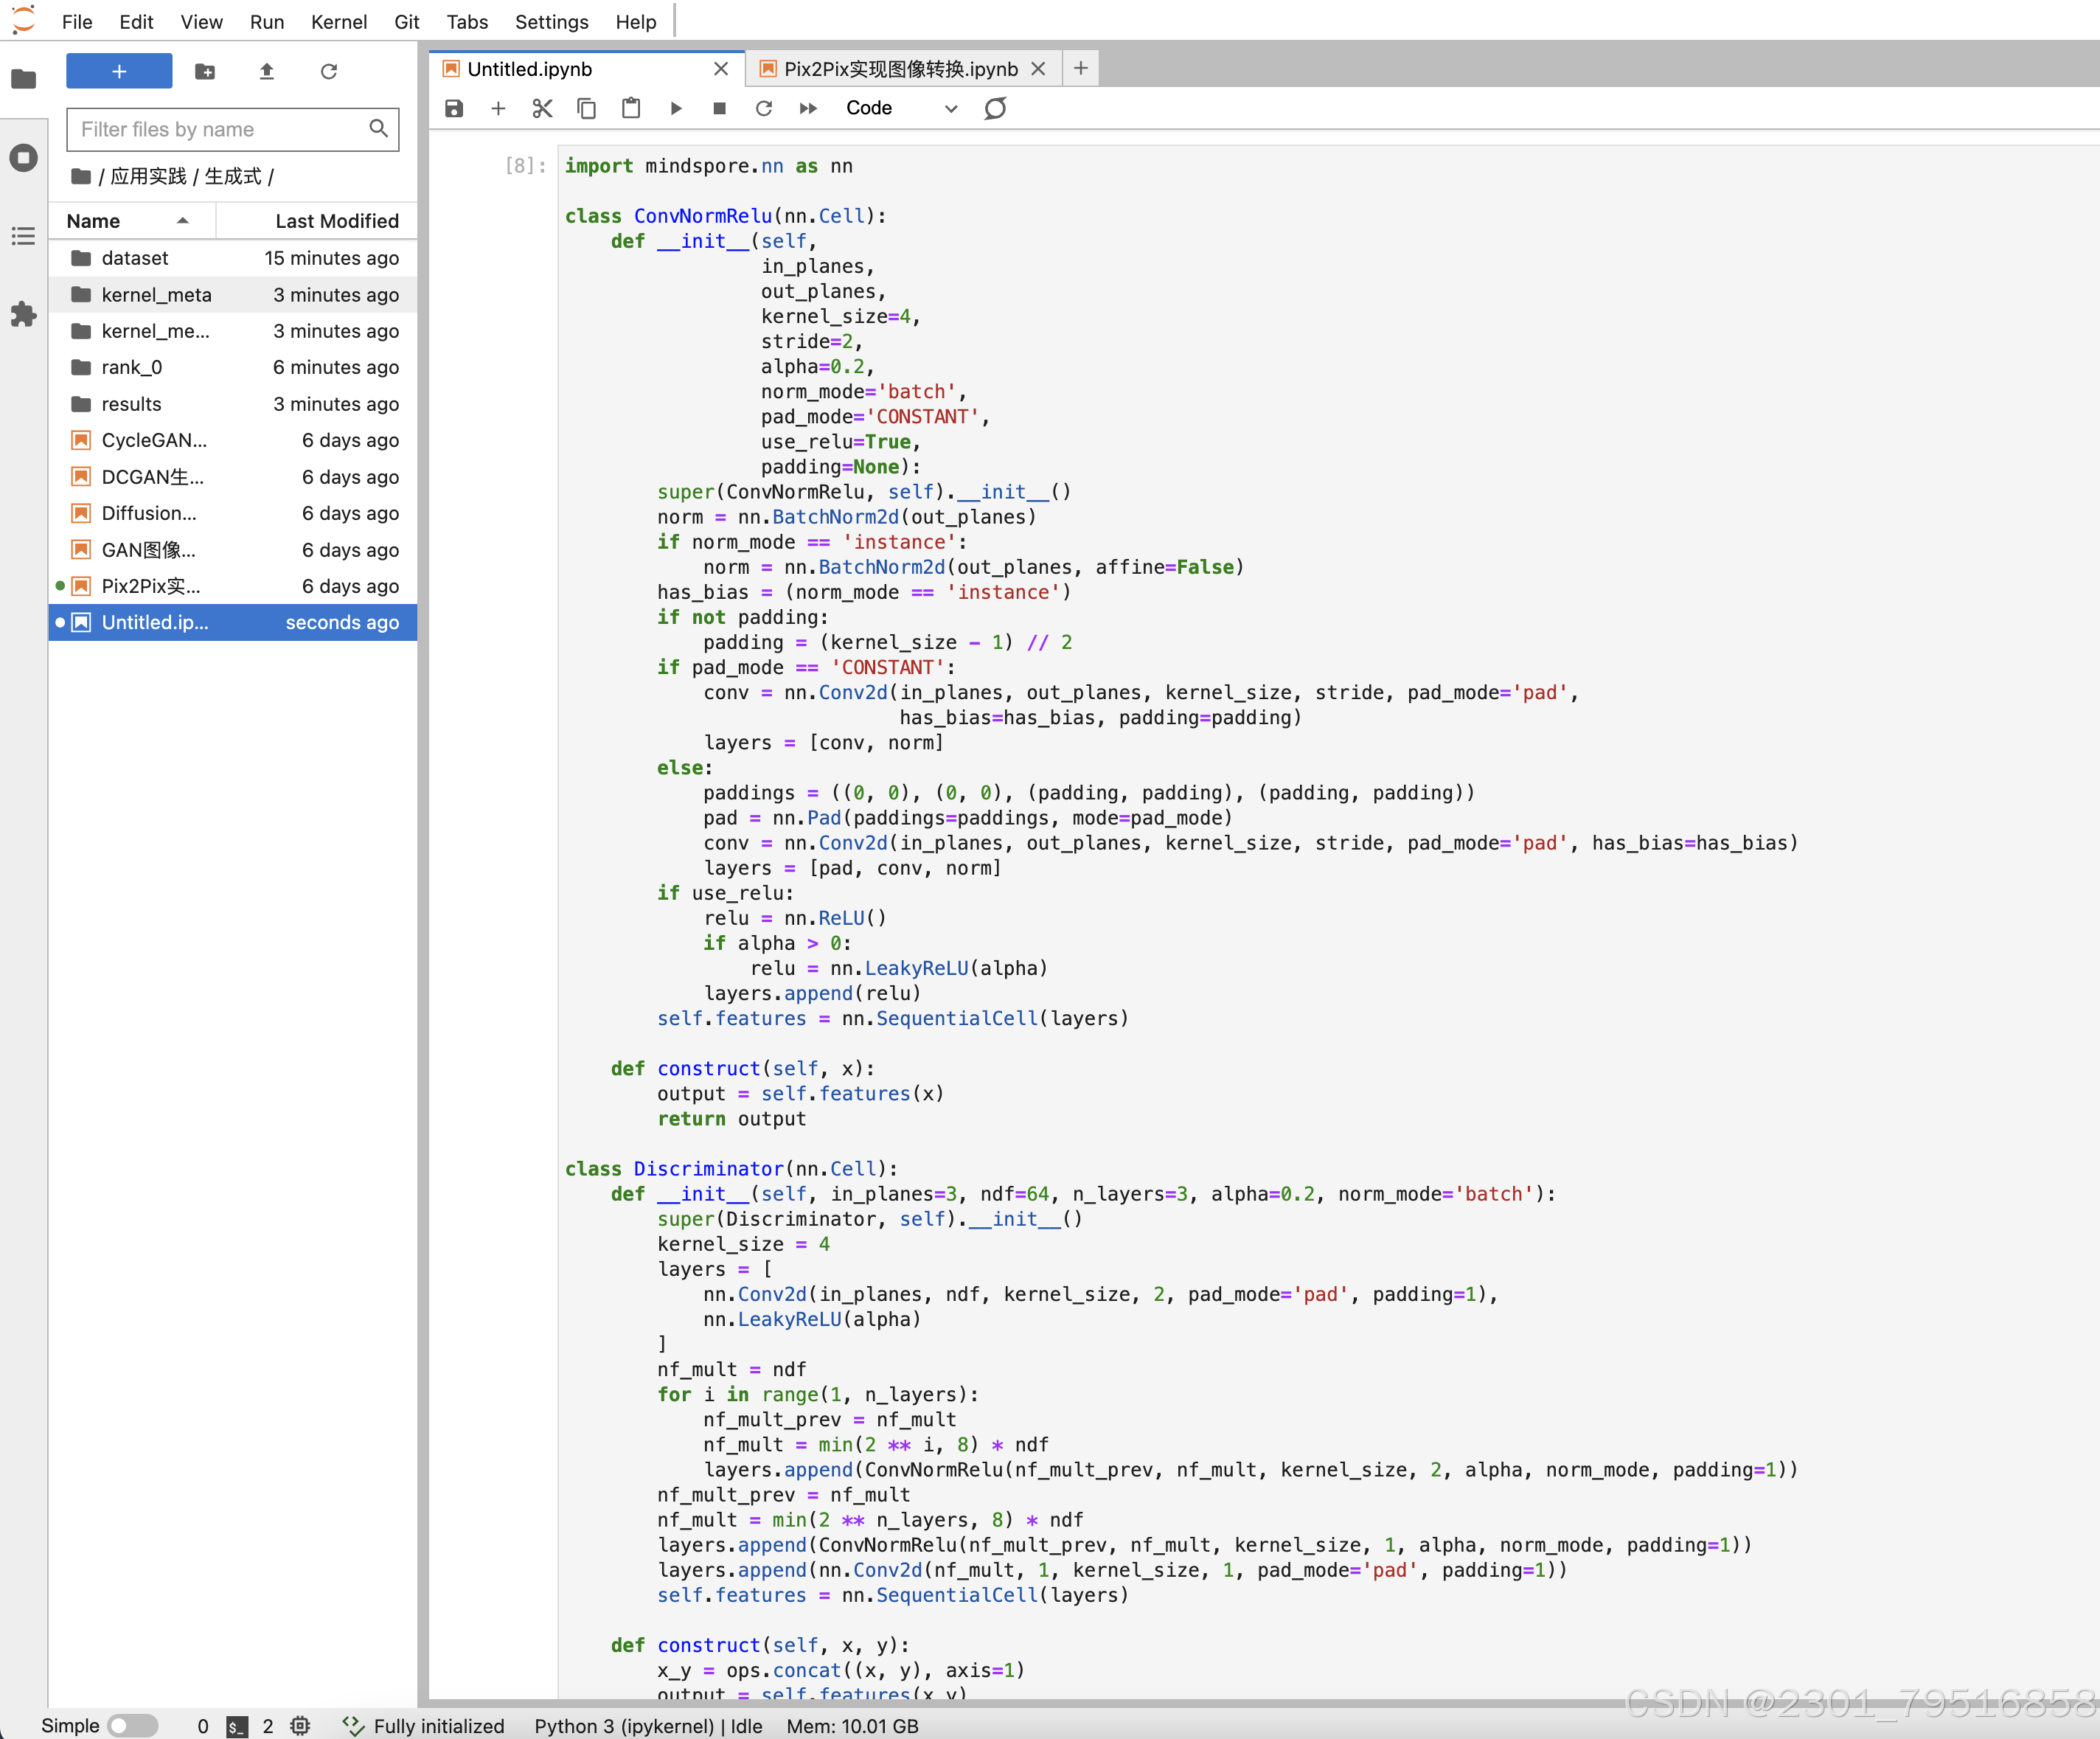The height and width of the screenshot is (1739, 2100).
Task: Toggle Simple interface mode switch
Action: tap(132, 1725)
